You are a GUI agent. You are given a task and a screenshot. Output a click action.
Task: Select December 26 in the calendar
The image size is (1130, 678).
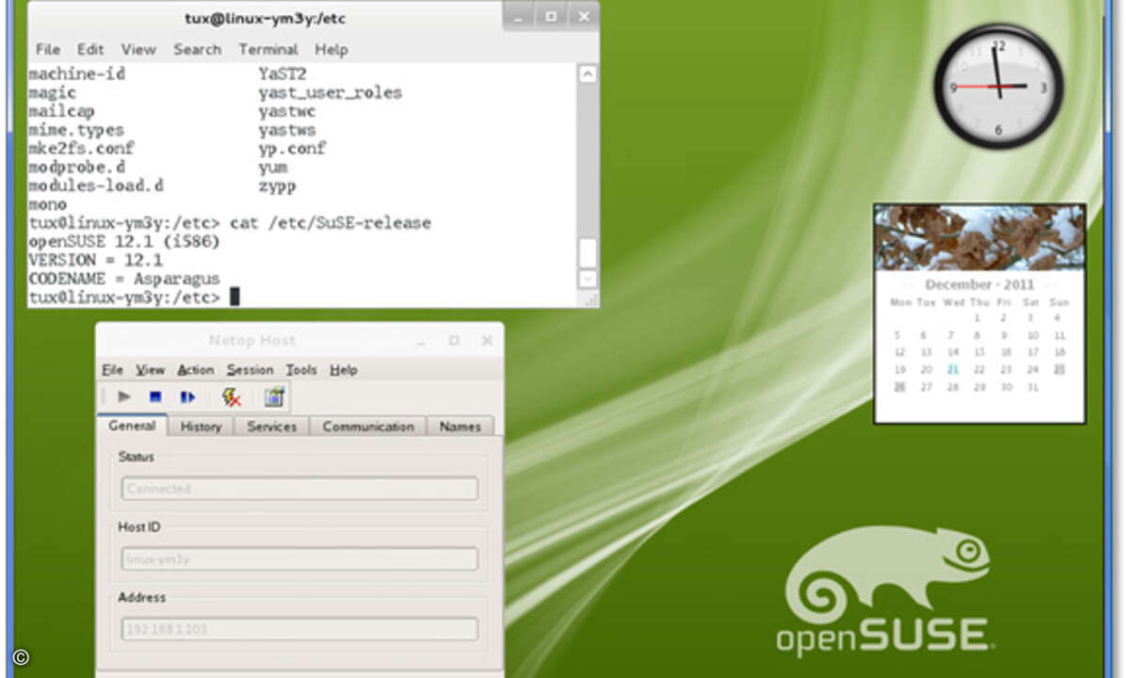[899, 387]
